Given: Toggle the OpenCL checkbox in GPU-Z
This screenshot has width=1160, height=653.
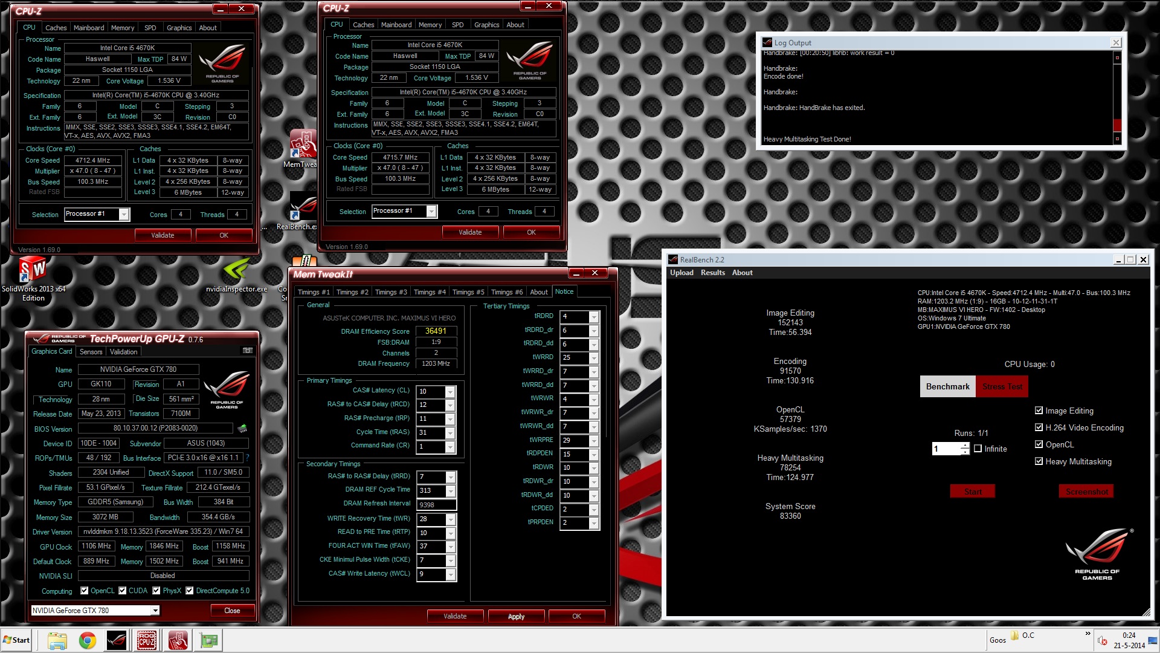Looking at the screenshot, I should pos(84,591).
